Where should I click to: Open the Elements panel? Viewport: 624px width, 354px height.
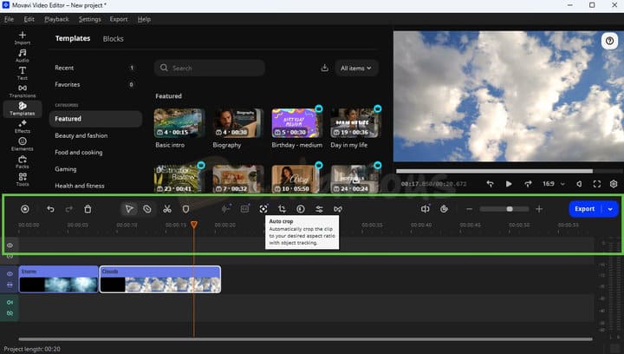23,144
